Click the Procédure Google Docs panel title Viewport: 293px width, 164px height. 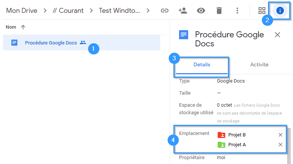click(229, 39)
